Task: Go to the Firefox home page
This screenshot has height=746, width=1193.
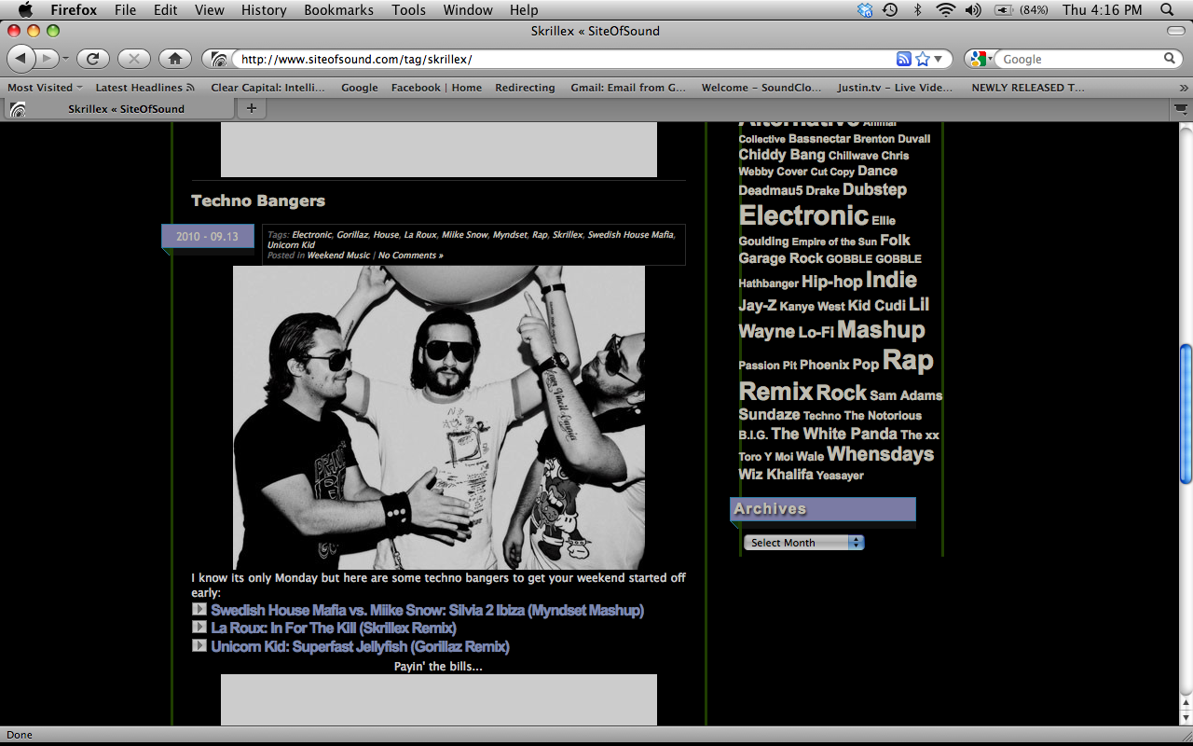Action: click(x=175, y=59)
